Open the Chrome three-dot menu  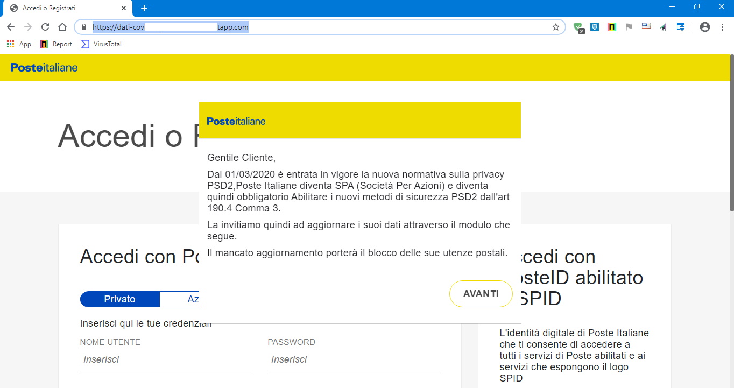click(722, 27)
